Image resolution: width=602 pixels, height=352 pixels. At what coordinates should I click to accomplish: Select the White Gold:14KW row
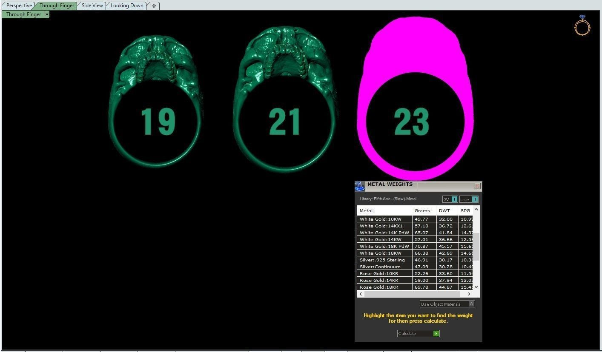(415, 239)
